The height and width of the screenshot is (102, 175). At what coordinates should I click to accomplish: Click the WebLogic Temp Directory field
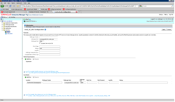click(x=50, y=53)
